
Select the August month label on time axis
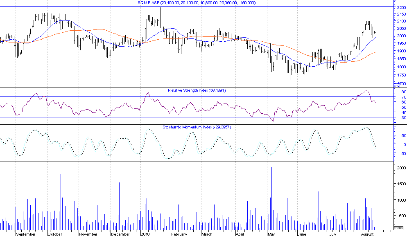pos(367,234)
